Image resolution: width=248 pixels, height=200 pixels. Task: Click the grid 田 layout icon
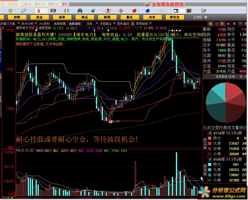(x=217, y=24)
